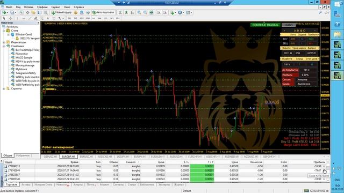
Task: Switch timeframe to D1
Action: click(106, 18)
